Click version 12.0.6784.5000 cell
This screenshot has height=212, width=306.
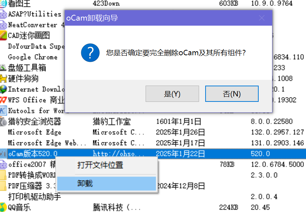tap(277, 164)
